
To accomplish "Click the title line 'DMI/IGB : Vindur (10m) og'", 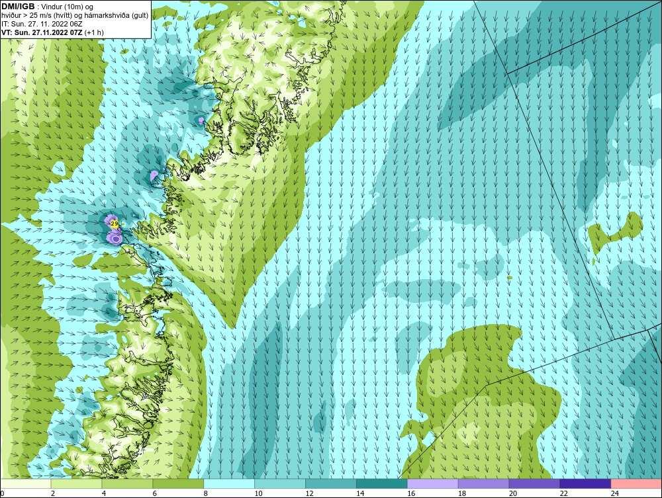I will [48, 7].
